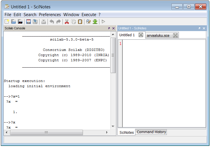The height and width of the screenshot is (147, 210).
Task: Close the Untitled 1 - SciNotes panel
Action: point(204,28)
